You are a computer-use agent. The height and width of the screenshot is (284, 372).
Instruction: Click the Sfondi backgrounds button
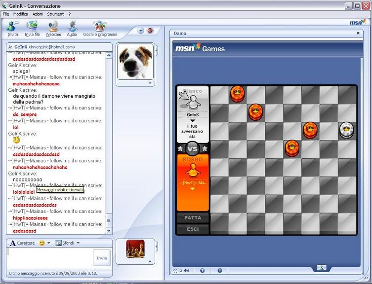65,243
